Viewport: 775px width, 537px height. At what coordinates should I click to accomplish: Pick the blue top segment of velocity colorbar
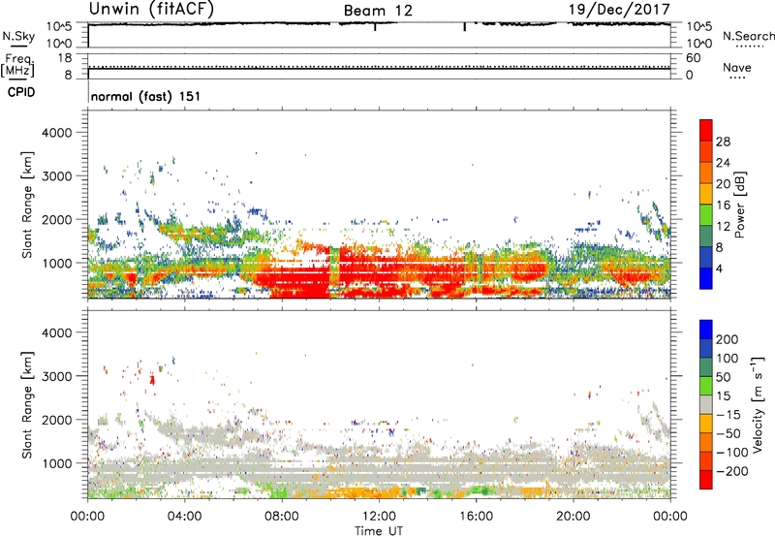tap(706, 330)
